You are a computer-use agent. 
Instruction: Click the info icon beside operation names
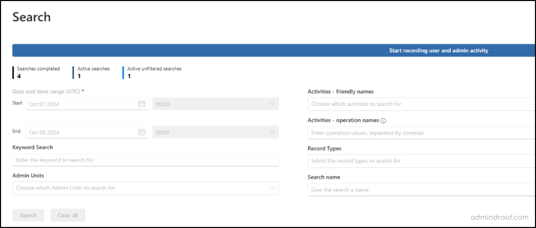pyautogui.click(x=384, y=120)
